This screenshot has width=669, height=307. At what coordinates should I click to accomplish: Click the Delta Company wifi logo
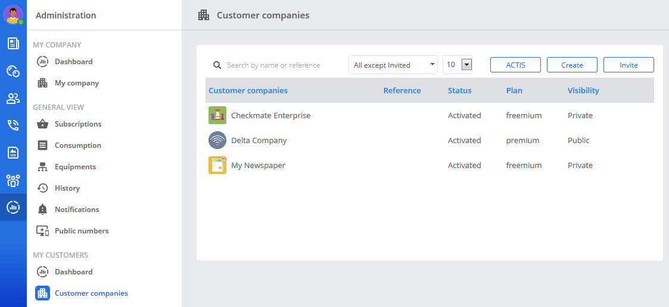coord(217,140)
